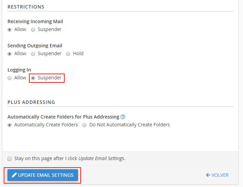Click the Automatically Create Folders for Plus Addressing label

click(x=63, y=117)
